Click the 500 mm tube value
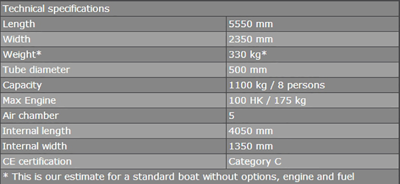 [x=248, y=70]
